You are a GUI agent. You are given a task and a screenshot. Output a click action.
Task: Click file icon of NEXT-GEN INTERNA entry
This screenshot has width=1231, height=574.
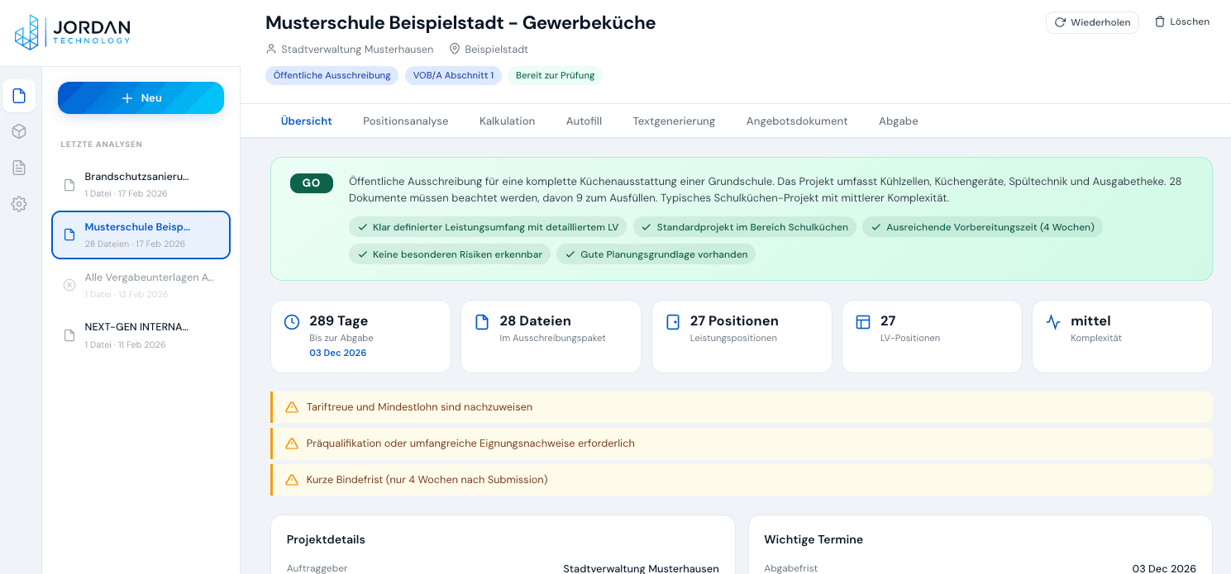tap(69, 335)
